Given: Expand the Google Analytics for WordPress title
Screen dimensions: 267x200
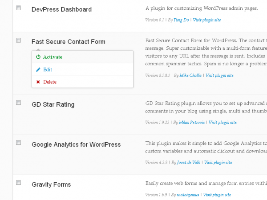Looking at the screenshot, I should point(76,144).
